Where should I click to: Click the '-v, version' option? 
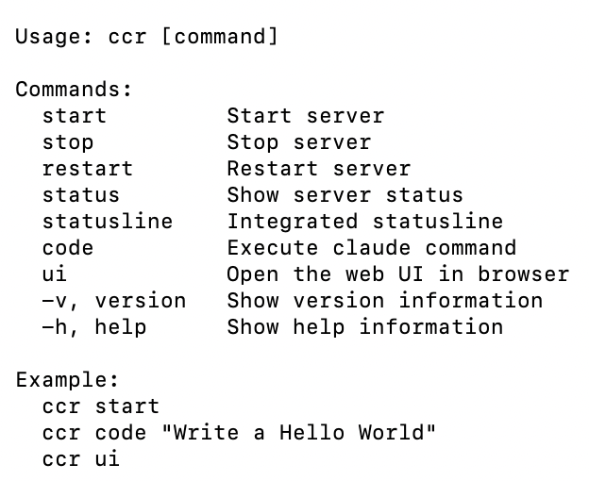tap(114, 301)
